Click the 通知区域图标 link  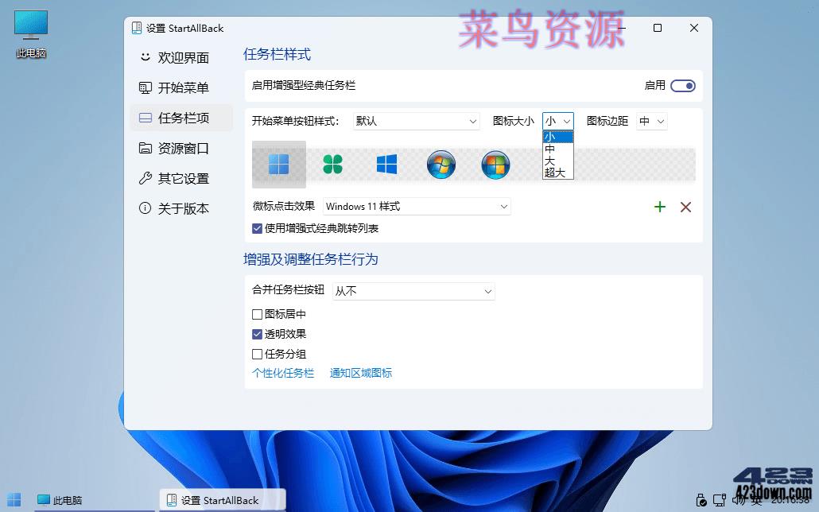click(360, 373)
